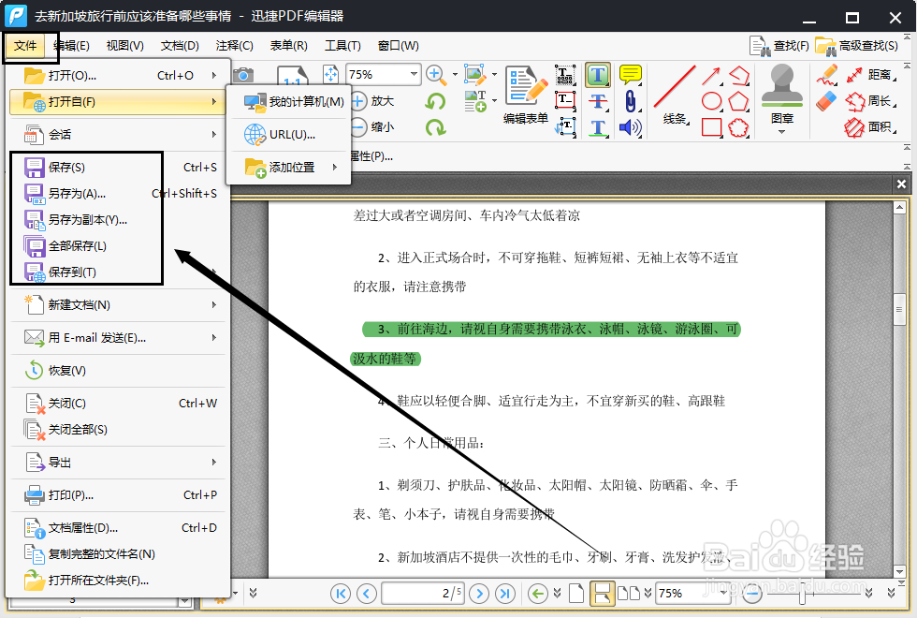Click the sound speaker annotation tool
This screenshot has width=917, height=618.
(630, 127)
